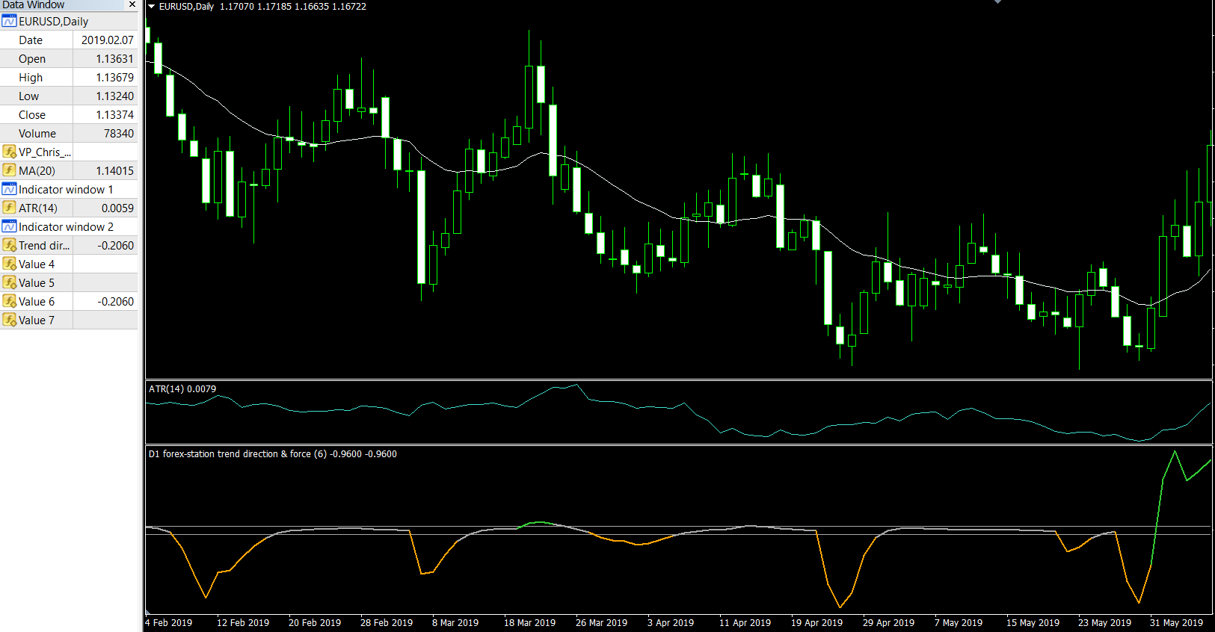Viewport: 1215px width, 632px height.
Task: Click the MA(20) indicator icon
Action: (9, 170)
